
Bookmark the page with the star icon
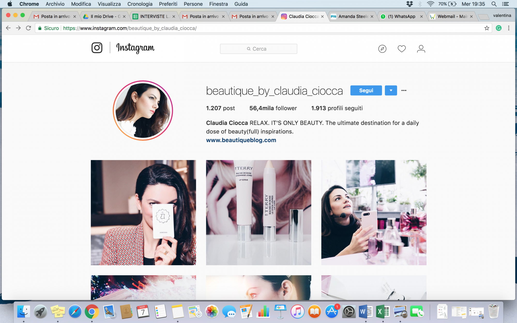487,28
